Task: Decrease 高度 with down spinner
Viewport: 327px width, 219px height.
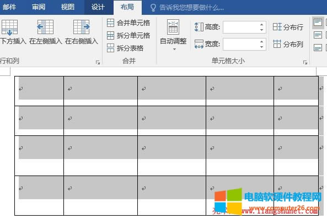Action: [262, 30]
